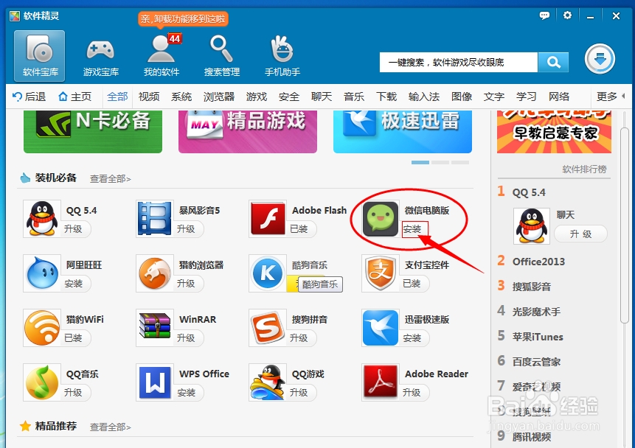
Task: Open the 极速迅雷 banner
Action: (402, 132)
